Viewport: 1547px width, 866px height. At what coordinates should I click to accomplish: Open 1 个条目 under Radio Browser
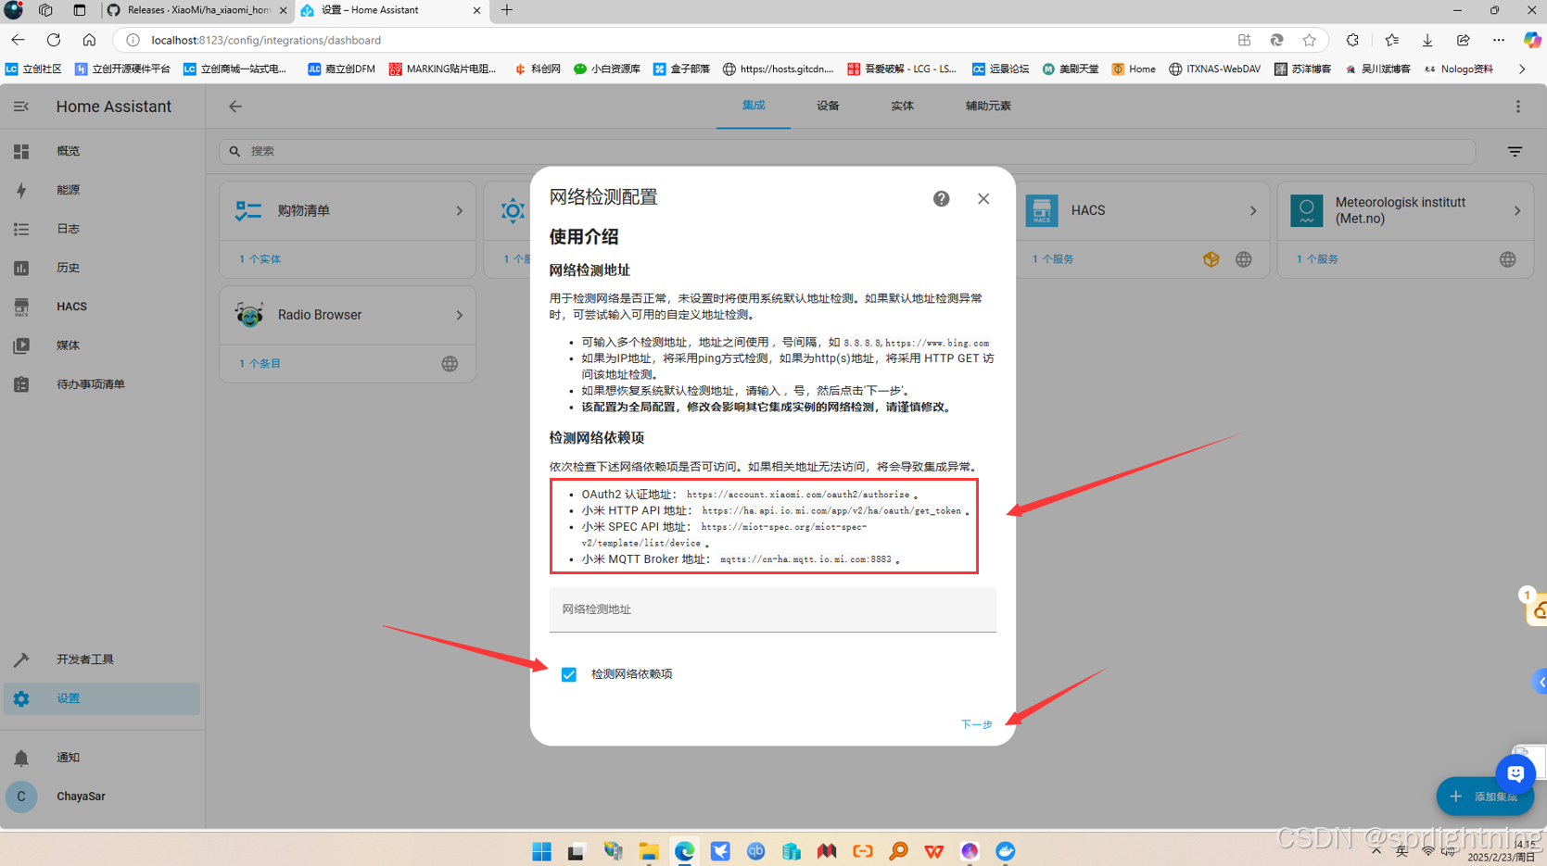pyautogui.click(x=260, y=364)
